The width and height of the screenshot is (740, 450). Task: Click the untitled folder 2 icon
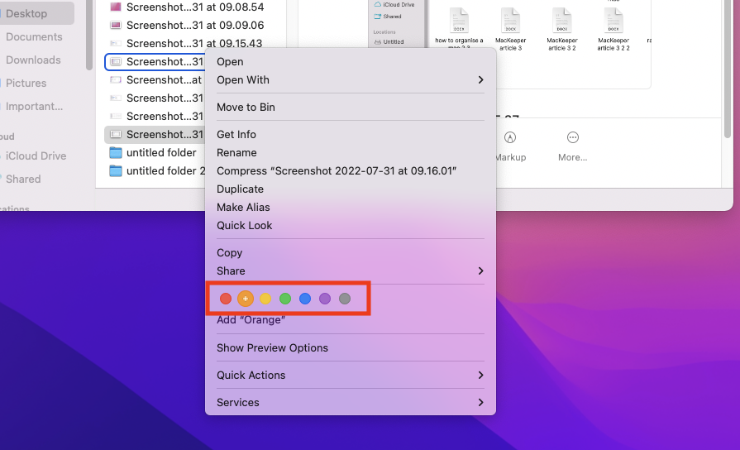[116, 171]
